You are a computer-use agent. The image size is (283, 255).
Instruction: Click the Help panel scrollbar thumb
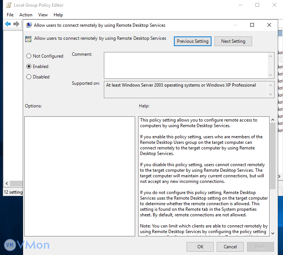[273, 156]
